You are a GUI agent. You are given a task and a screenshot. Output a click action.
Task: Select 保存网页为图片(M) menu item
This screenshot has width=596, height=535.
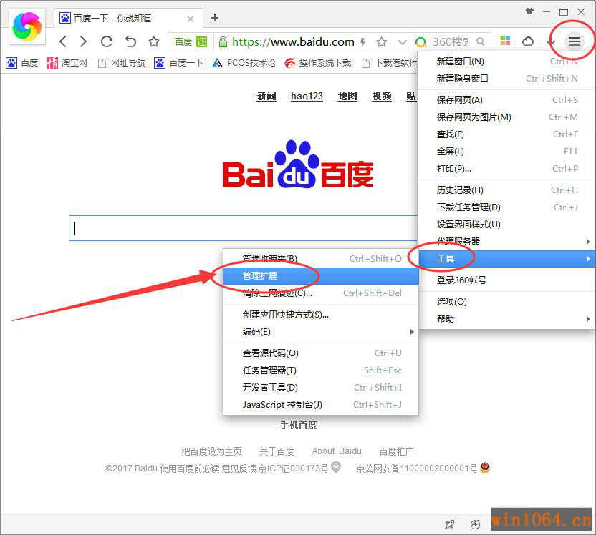click(x=506, y=117)
